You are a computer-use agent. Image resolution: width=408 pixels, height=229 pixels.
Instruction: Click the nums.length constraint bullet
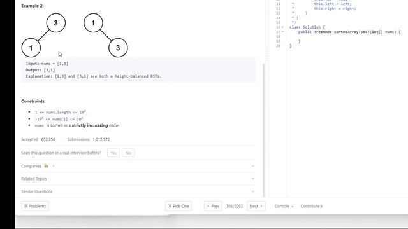60,112
